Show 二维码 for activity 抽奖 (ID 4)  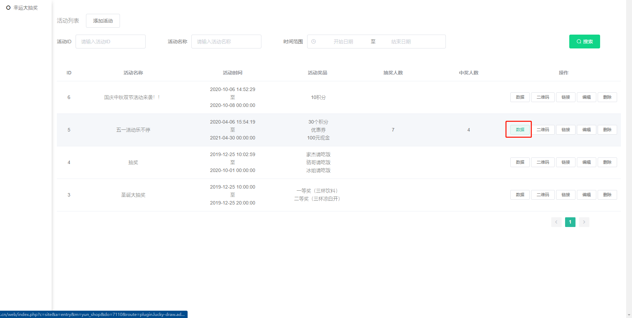pos(543,162)
